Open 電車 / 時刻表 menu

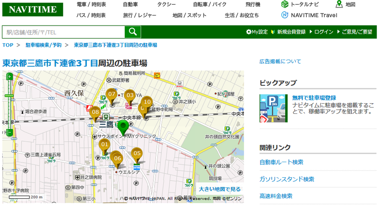tap(91, 4)
